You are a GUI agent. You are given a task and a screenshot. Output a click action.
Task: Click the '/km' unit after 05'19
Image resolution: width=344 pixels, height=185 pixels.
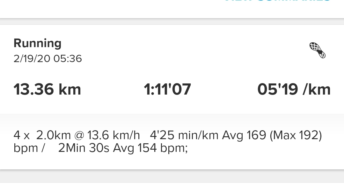pyautogui.click(x=317, y=89)
